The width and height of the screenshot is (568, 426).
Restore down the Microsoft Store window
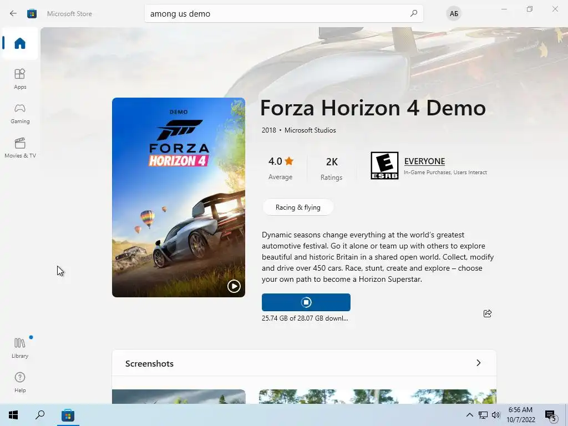click(x=530, y=9)
